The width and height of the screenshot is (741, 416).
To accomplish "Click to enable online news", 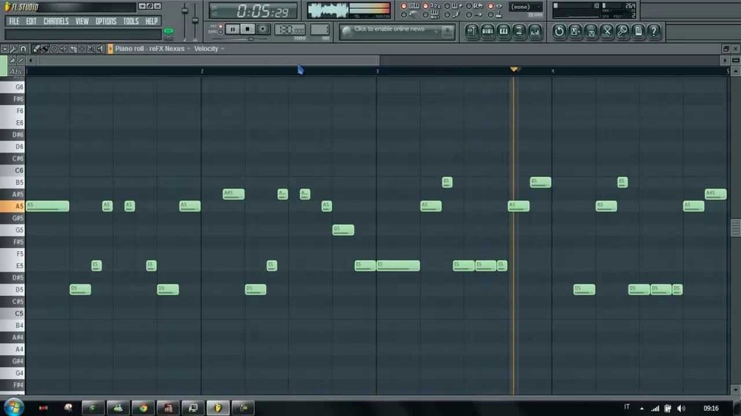I will pos(389,30).
